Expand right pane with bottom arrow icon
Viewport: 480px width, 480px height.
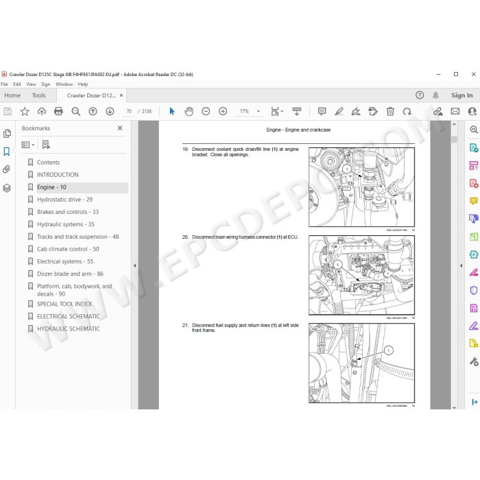475,402
